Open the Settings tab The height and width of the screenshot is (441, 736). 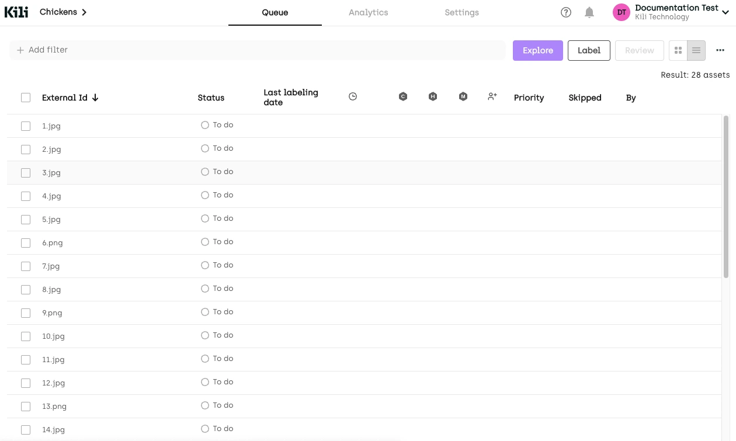coord(461,13)
